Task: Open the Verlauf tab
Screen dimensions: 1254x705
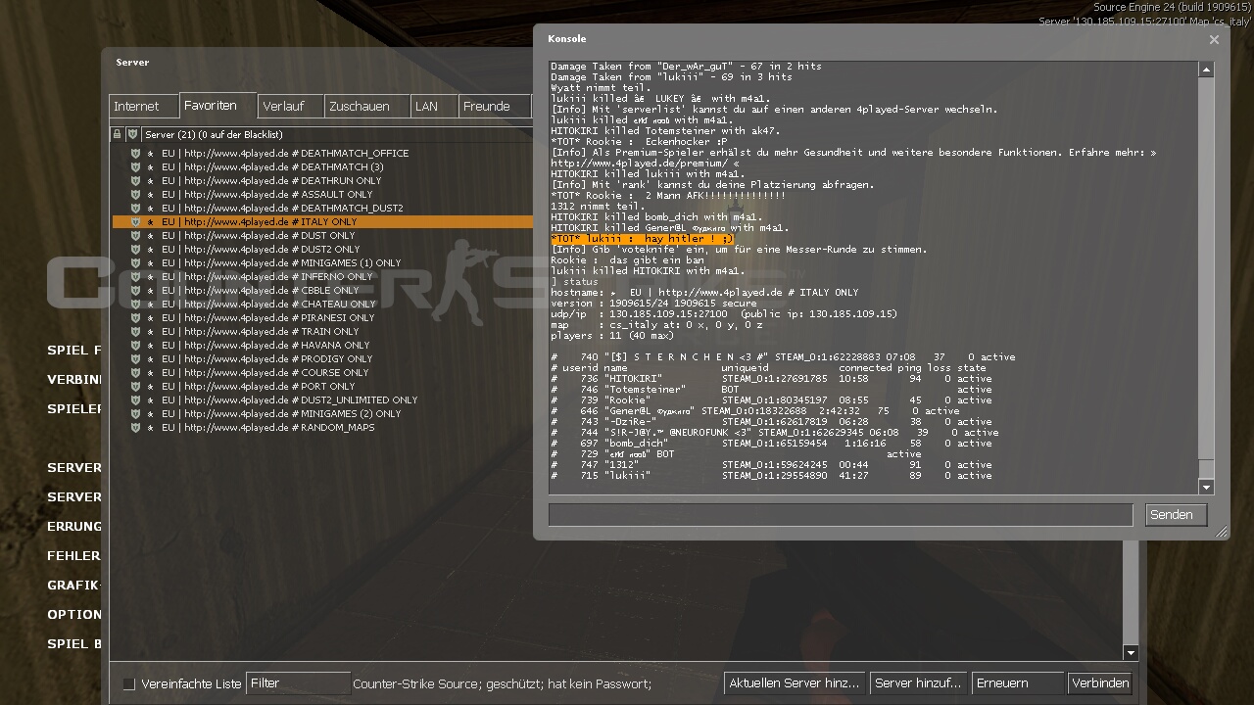Action: click(x=291, y=107)
